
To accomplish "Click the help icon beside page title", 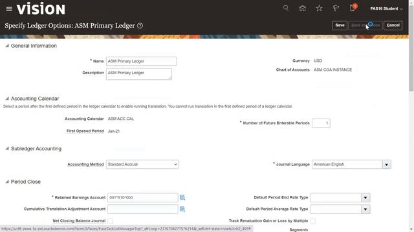I will click(x=140, y=26).
